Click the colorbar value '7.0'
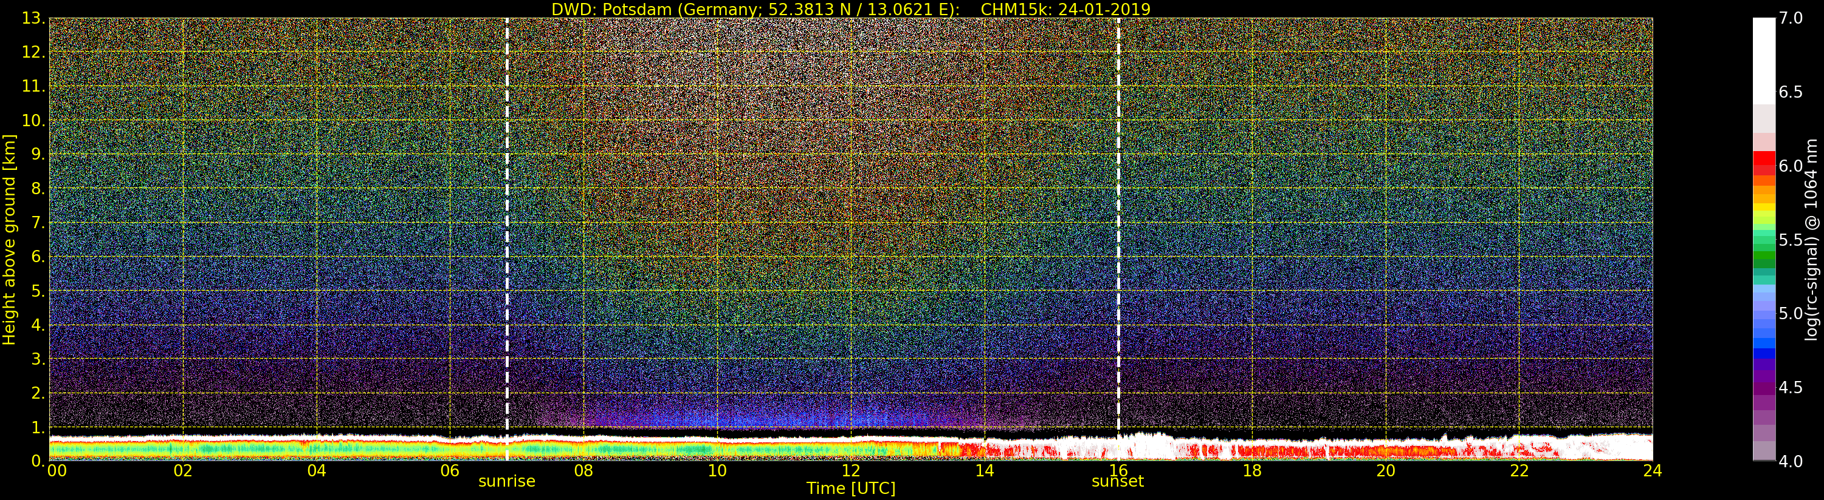This screenshot has height=500, width=1824. pos(1790,18)
